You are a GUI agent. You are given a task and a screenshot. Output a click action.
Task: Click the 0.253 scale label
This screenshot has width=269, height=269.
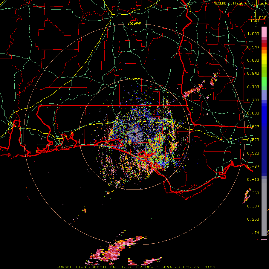pyautogui.click(x=253, y=219)
